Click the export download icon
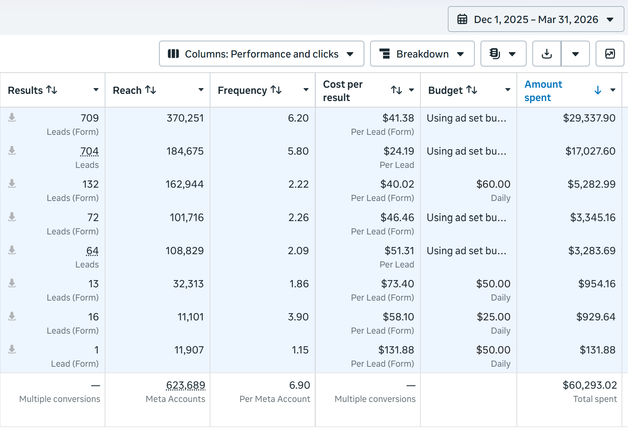Screen dimensions: 628x430 click(x=547, y=54)
